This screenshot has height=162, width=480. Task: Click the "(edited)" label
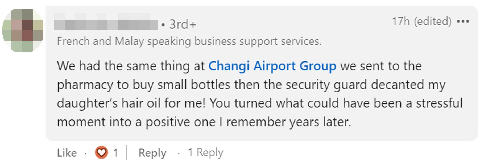point(432,21)
